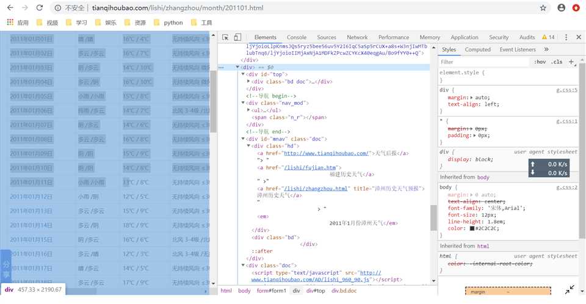The image size is (586, 304).
Task: Open g.css:2 source link for body
Action: pyautogui.click(x=566, y=187)
